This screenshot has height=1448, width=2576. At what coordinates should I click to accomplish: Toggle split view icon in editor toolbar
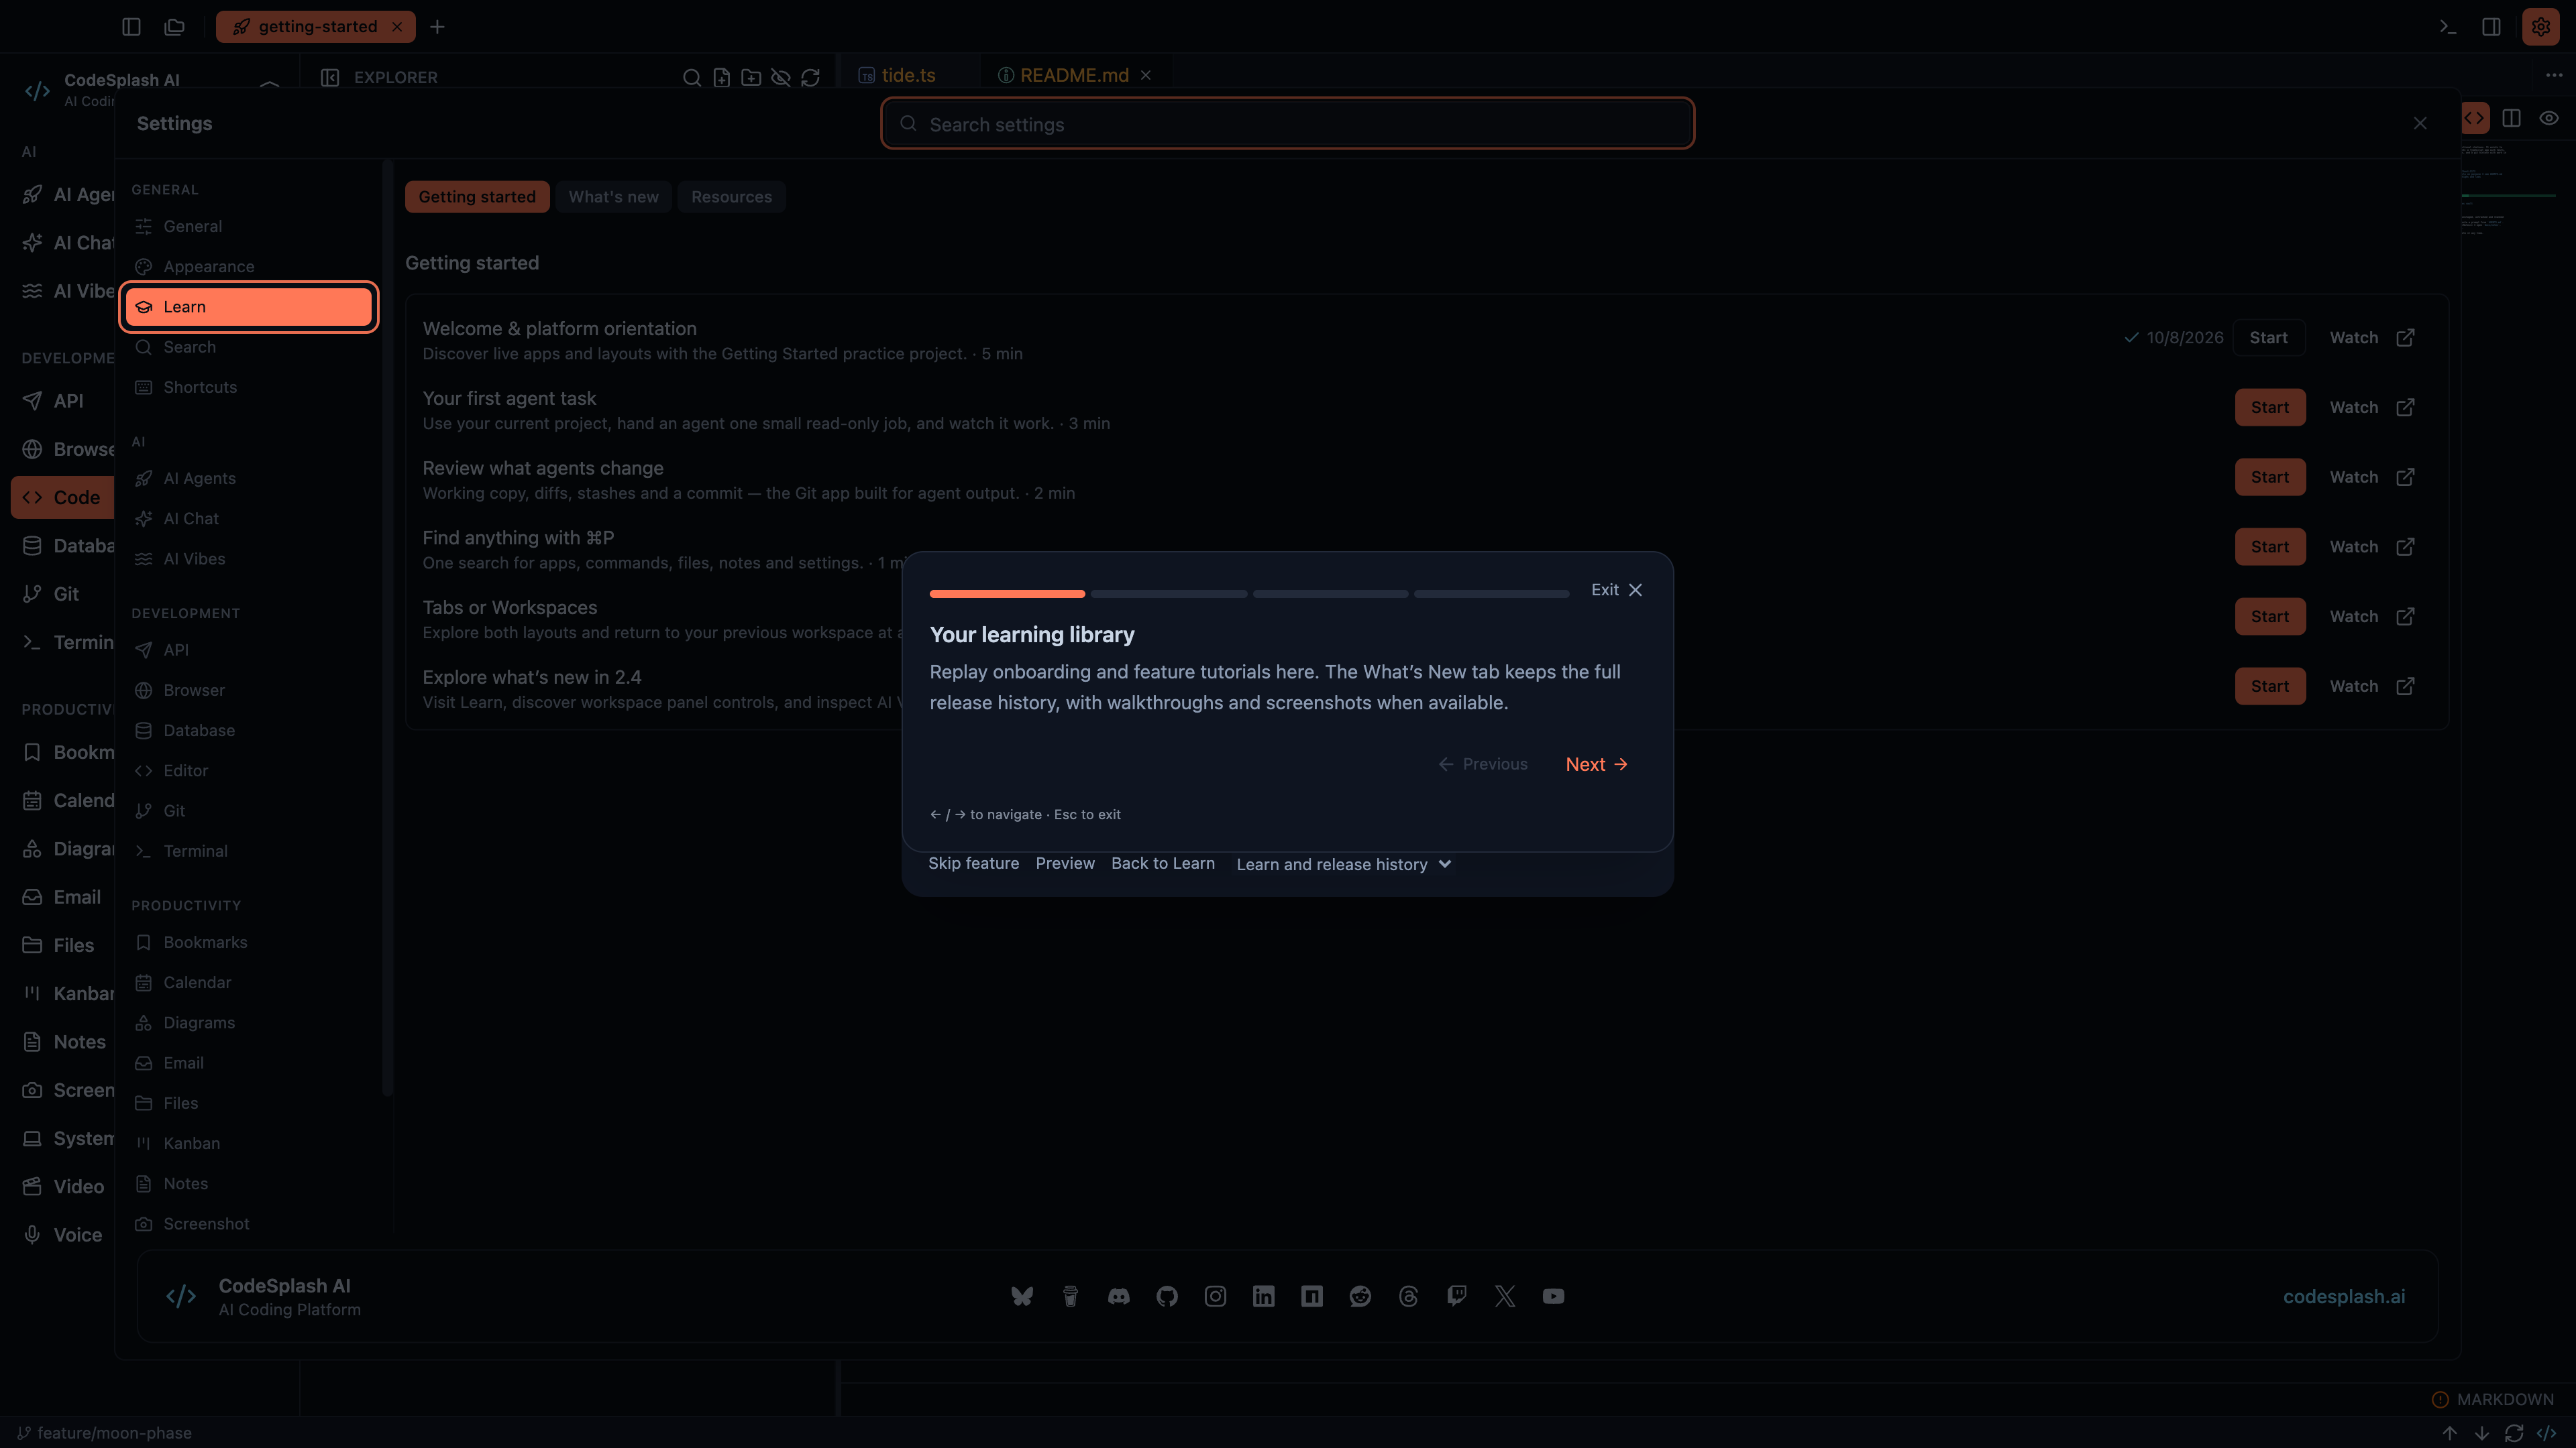tap(2511, 118)
